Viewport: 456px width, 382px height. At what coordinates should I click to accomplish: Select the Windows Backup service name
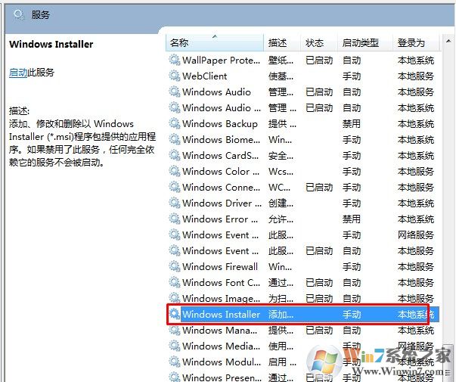pos(219,123)
